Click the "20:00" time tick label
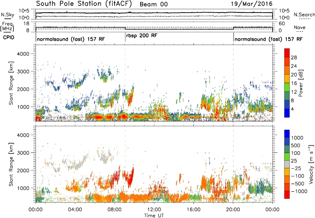The image size is (315, 218). tap(233, 210)
